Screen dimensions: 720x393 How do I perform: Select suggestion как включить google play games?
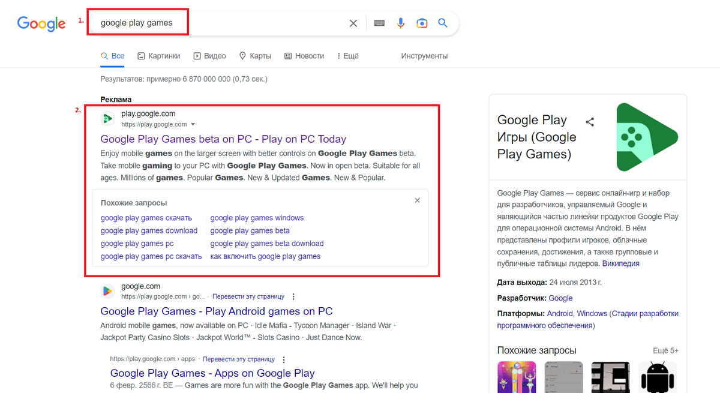tap(265, 256)
